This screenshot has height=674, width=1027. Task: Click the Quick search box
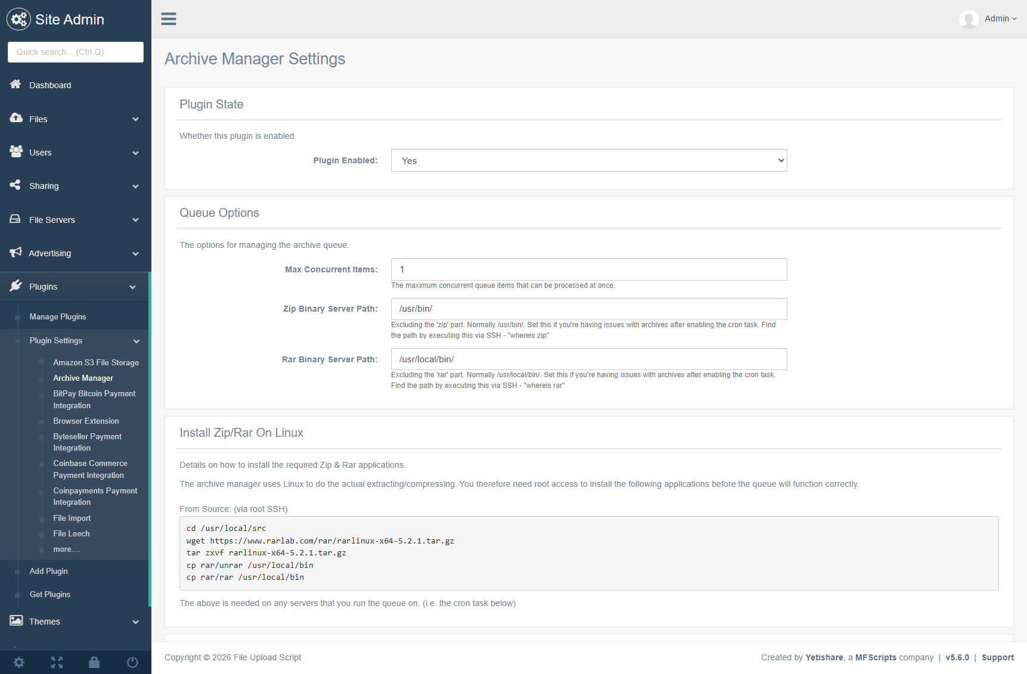pos(76,52)
